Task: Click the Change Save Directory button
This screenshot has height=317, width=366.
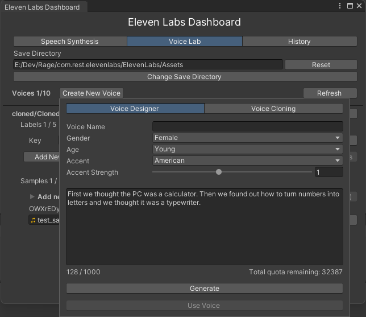Action: click(184, 77)
